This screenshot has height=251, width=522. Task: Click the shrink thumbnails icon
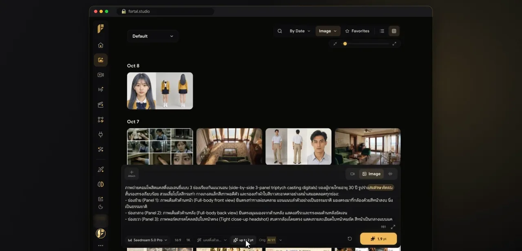tap(335, 44)
